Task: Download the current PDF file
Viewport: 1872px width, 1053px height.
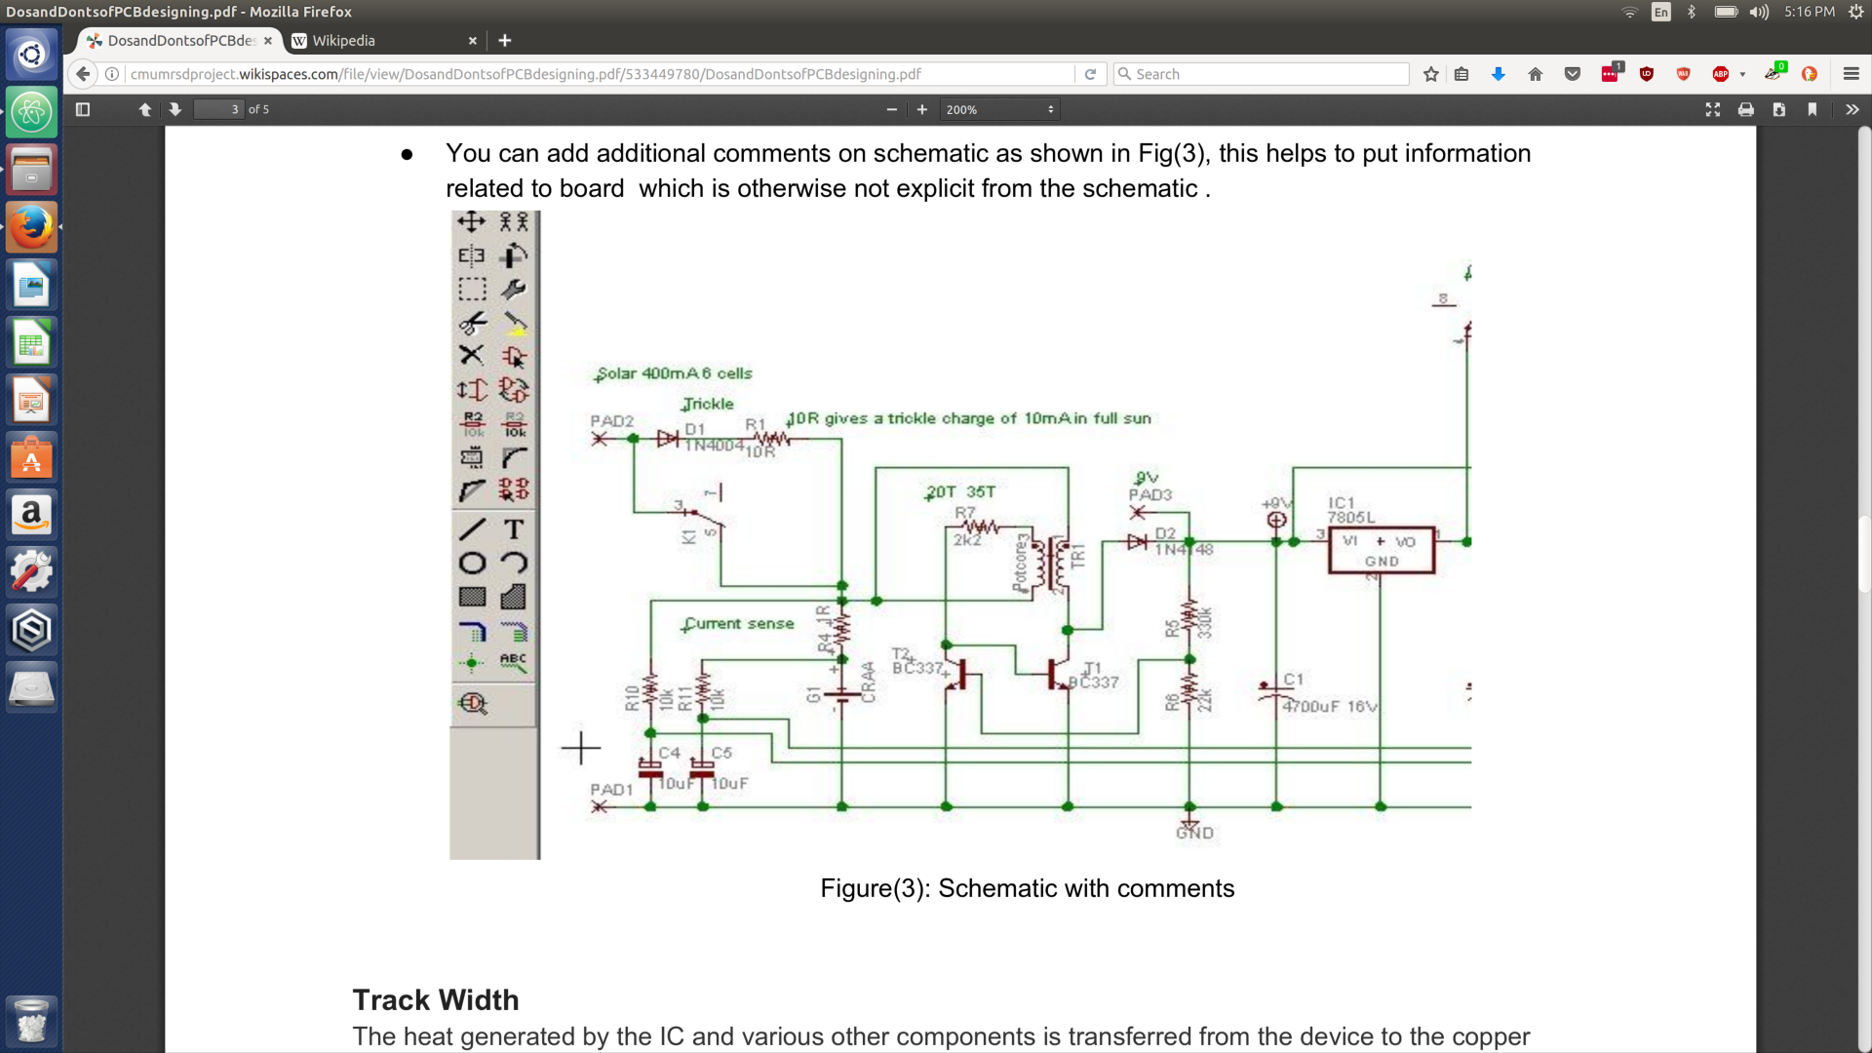Action: 1779,109
